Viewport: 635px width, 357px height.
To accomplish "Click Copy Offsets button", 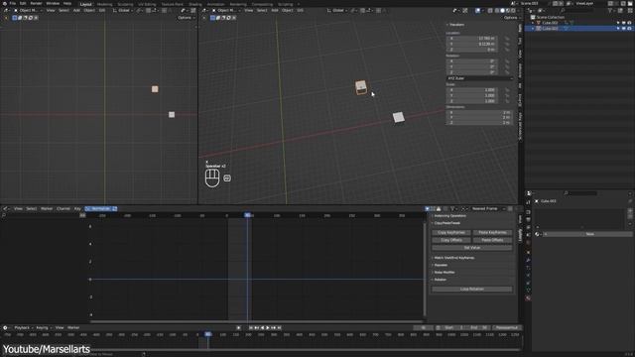I will pos(451,240).
